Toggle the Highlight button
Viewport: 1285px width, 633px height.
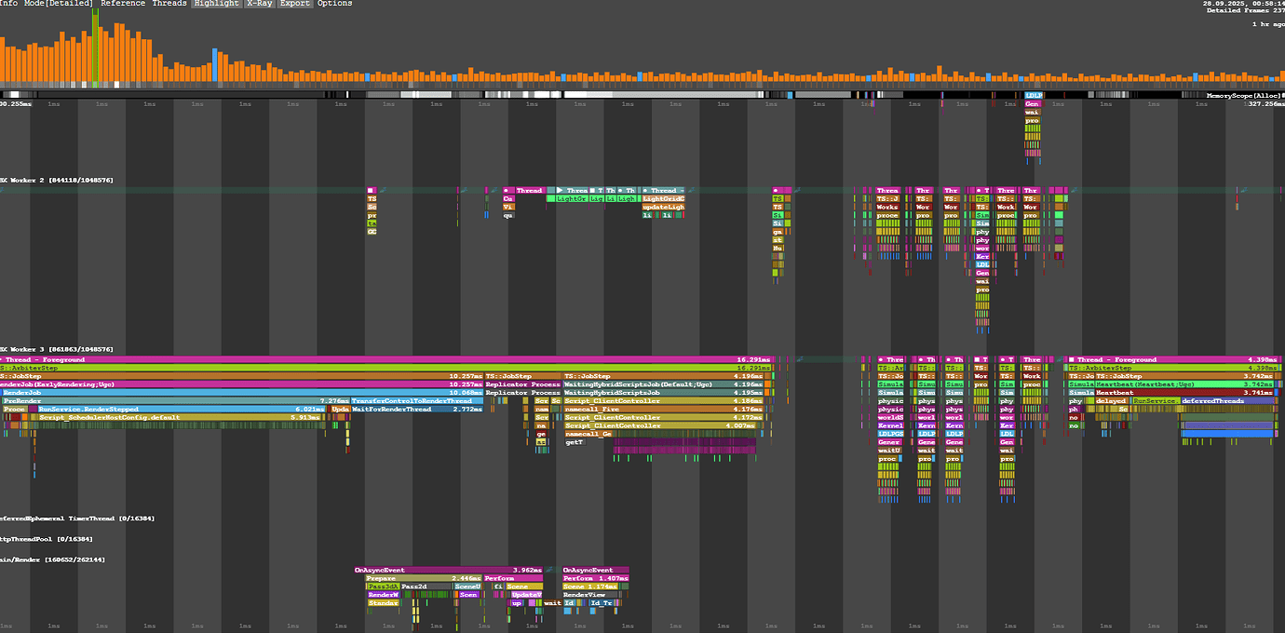(216, 4)
